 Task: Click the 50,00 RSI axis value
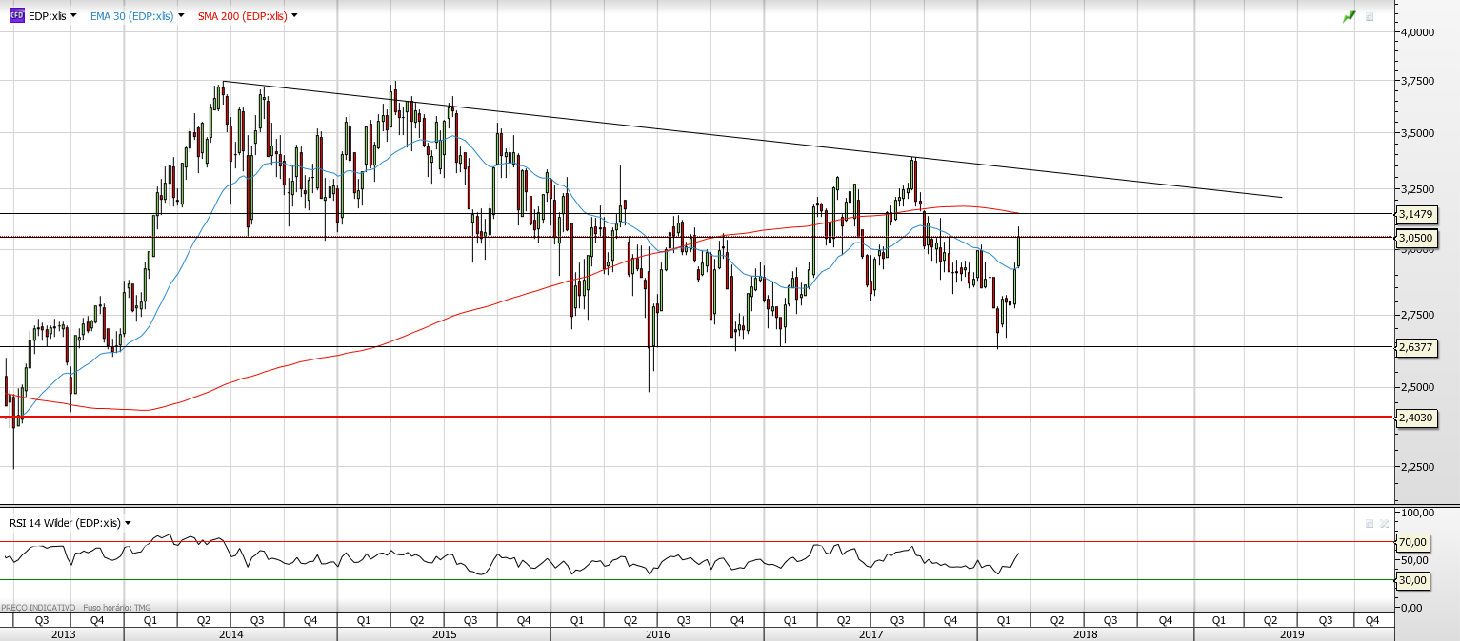pyautogui.click(x=1413, y=561)
